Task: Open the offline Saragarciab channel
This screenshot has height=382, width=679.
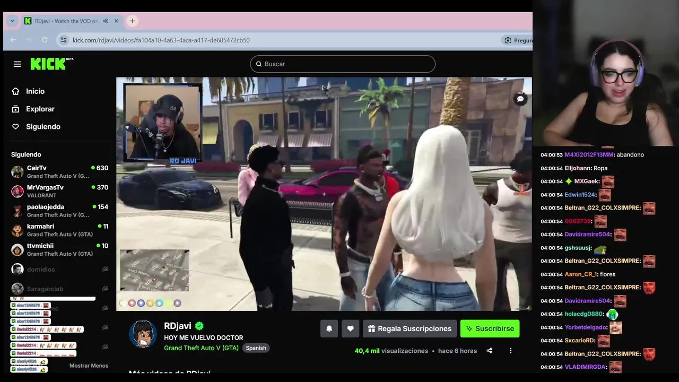Action: pos(59,289)
